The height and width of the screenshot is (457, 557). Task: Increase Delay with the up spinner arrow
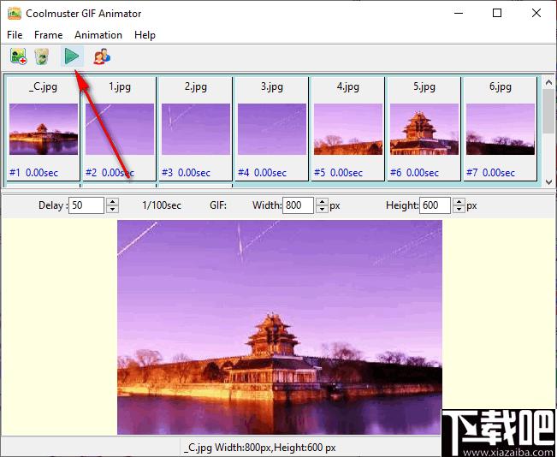113,201
